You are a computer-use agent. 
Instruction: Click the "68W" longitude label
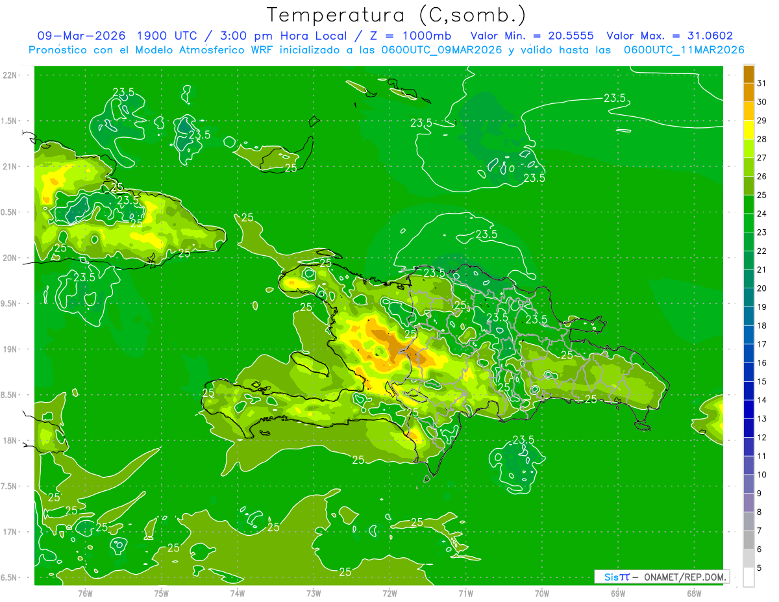(694, 592)
